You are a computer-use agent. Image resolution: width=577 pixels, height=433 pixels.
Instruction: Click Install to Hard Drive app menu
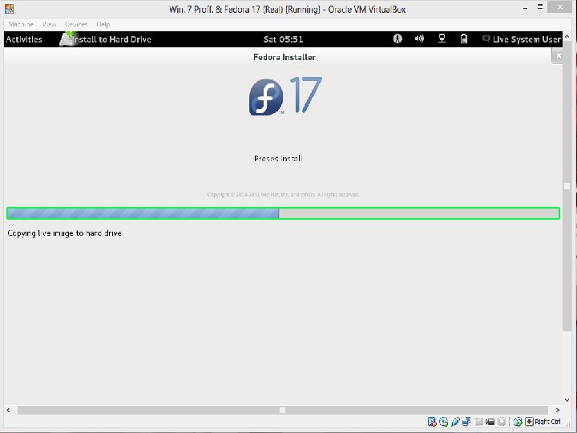105,39
